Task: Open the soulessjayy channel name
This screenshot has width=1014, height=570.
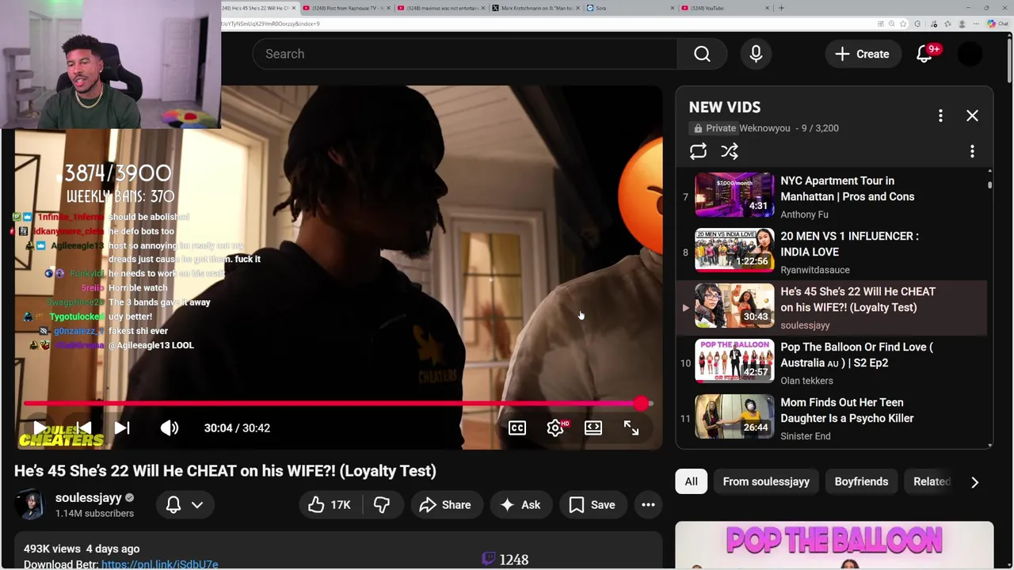Action: 88,498
